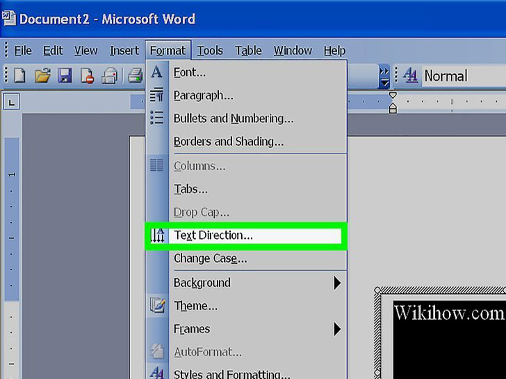
Task: Click the first line indent marker on ruler
Action: point(393,95)
